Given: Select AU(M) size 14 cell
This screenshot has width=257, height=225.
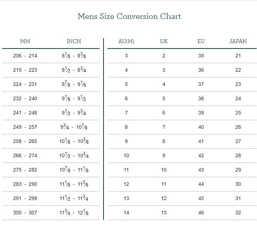Looking at the screenshot, I should tap(126, 213).
